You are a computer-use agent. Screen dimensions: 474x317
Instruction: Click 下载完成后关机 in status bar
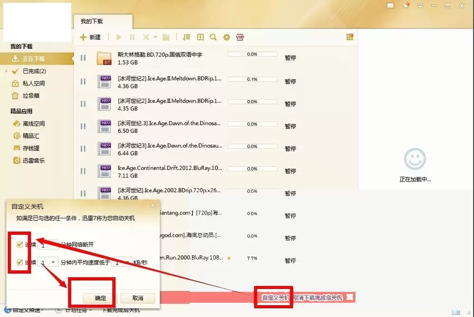121,310
